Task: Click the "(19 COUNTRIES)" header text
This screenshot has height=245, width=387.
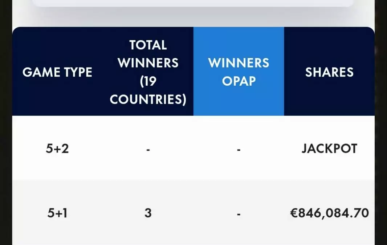Action: pyautogui.click(x=148, y=90)
